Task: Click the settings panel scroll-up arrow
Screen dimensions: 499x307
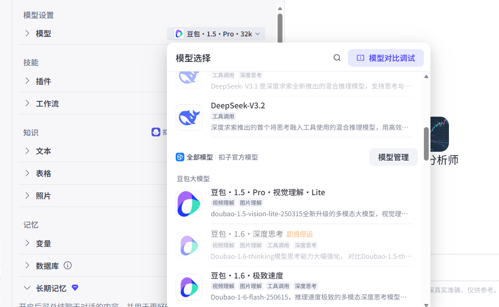Action: click(280, 9)
